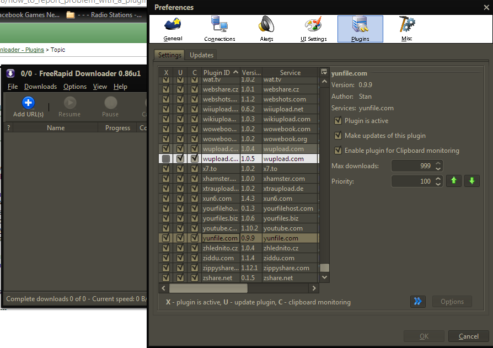Open the UI Settings preferences section
Image resolution: width=493 pixels, height=348 pixels.
click(x=313, y=29)
